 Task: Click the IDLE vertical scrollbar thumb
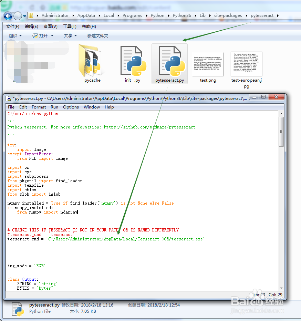pos(281,132)
